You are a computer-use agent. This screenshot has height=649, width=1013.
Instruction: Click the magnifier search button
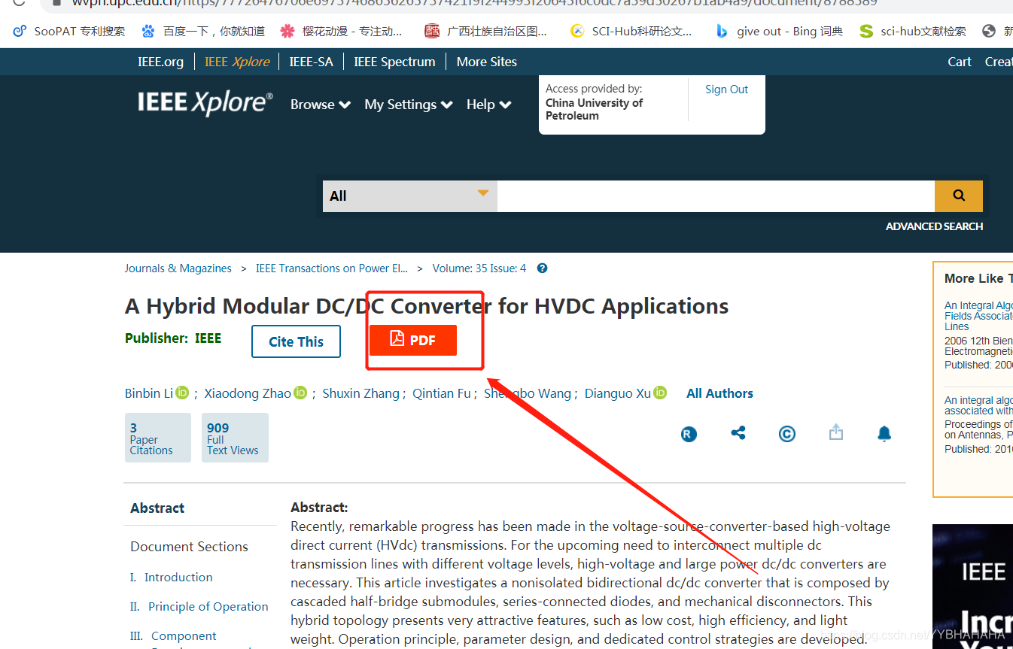pos(959,196)
